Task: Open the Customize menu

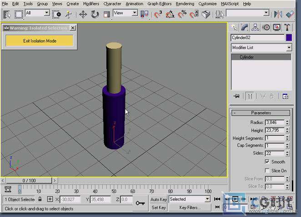Action: coord(207,4)
